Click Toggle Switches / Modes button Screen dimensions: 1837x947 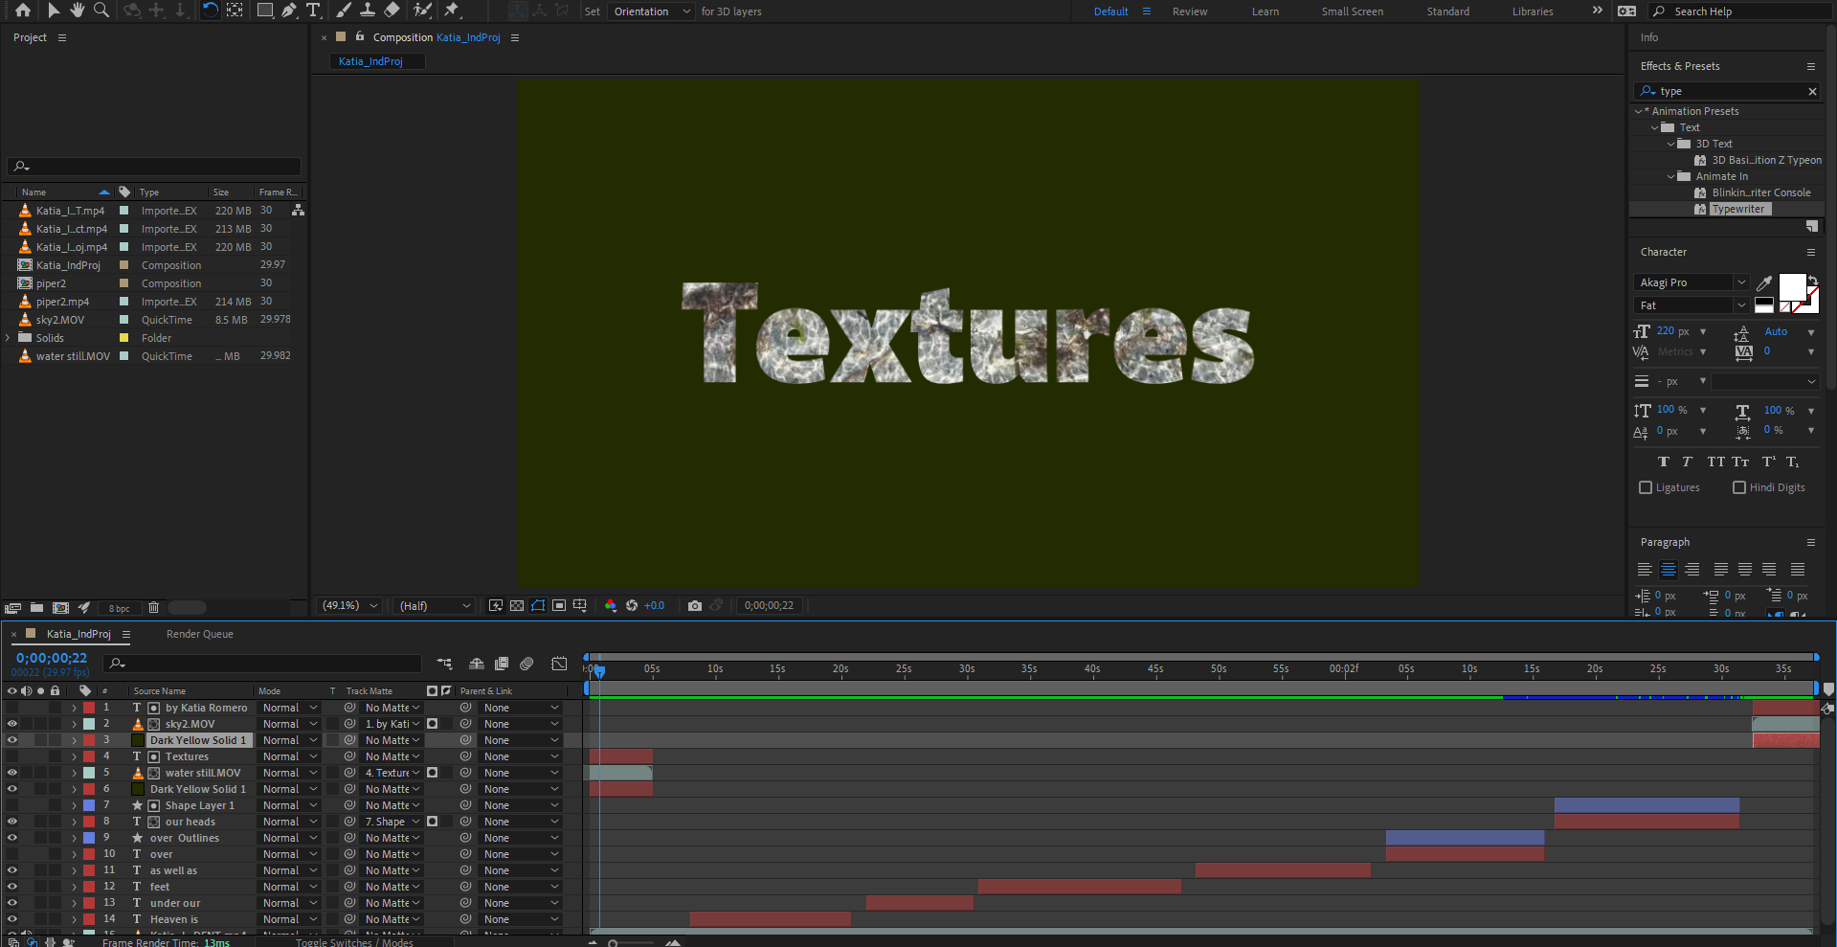click(354, 942)
